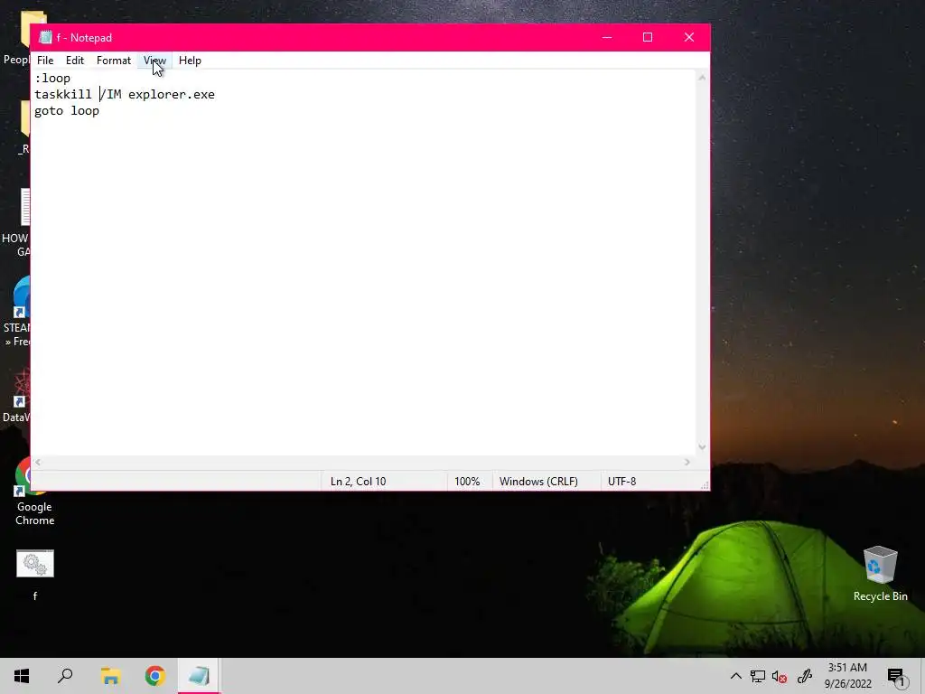Click the 100% zoom status entry
The width and height of the screenshot is (925, 694).
467,482
